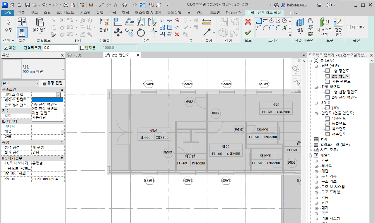This screenshot has height=223, width=375.
Task: Select the Circle draw tool
Action: point(284,21)
